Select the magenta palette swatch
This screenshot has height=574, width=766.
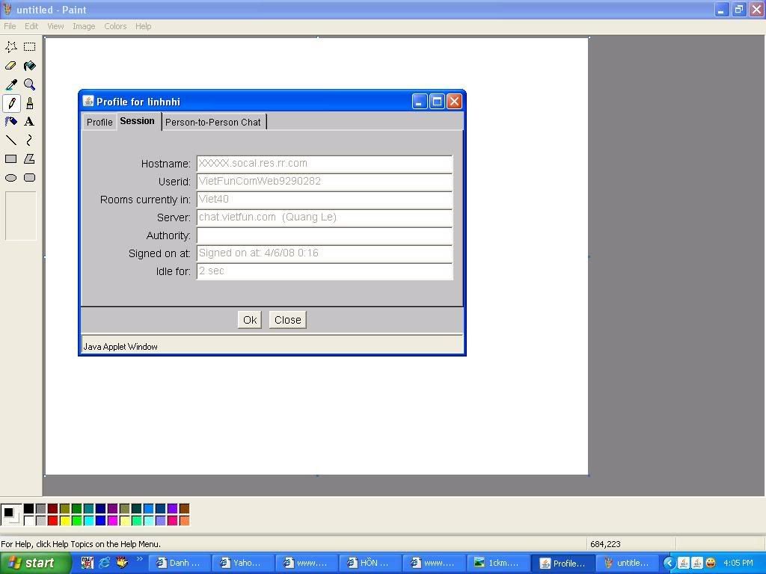(112, 521)
